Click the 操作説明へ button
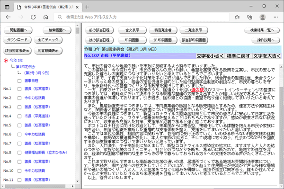 click(266, 40)
